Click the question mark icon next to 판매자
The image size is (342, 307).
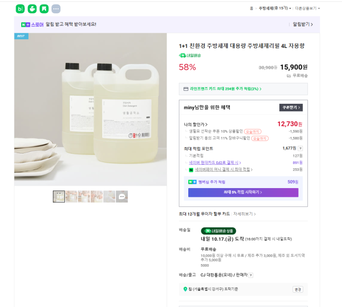(251, 275)
